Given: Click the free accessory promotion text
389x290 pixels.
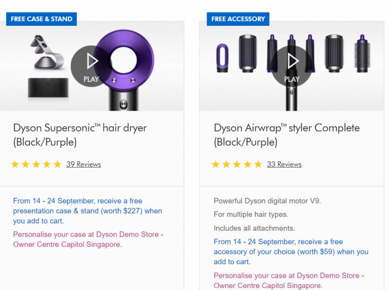Looking at the screenshot, I should coord(291,252).
